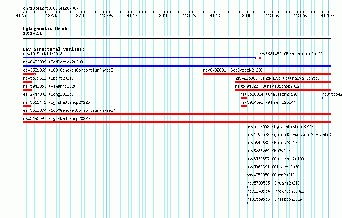Select the esv3681482 (Besenbacher2015) red marker
This screenshot has height=218, width=342.
tap(260, 58)
